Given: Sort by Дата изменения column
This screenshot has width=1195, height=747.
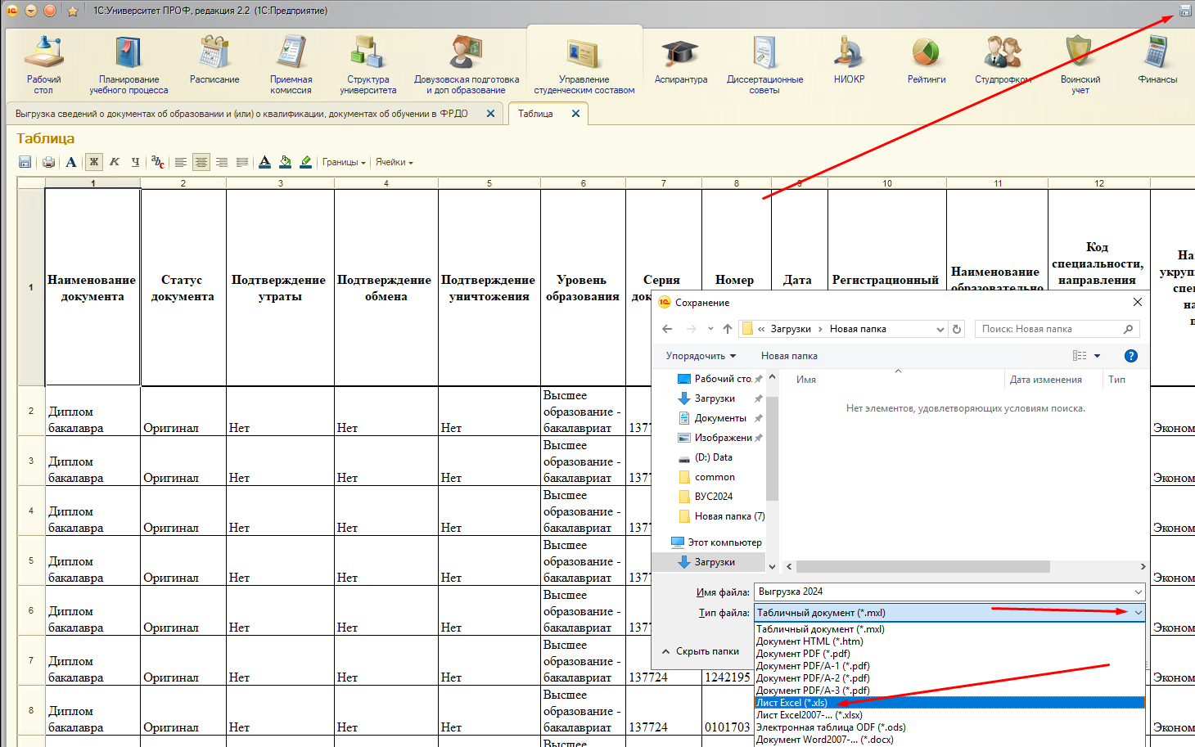Looking at the screenshot, I should 1045,380.
